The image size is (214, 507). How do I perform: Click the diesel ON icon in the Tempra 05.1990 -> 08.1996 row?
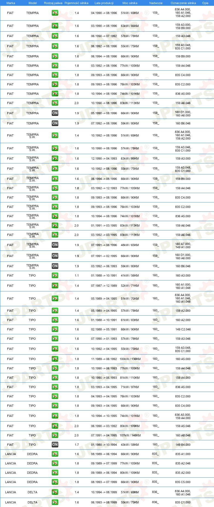point(55,113)
